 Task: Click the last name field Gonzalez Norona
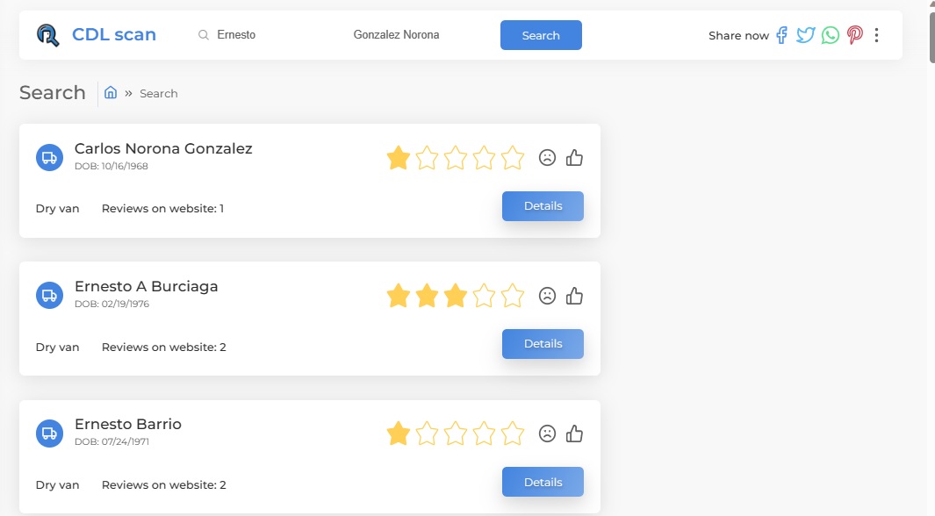click(396, 35)
